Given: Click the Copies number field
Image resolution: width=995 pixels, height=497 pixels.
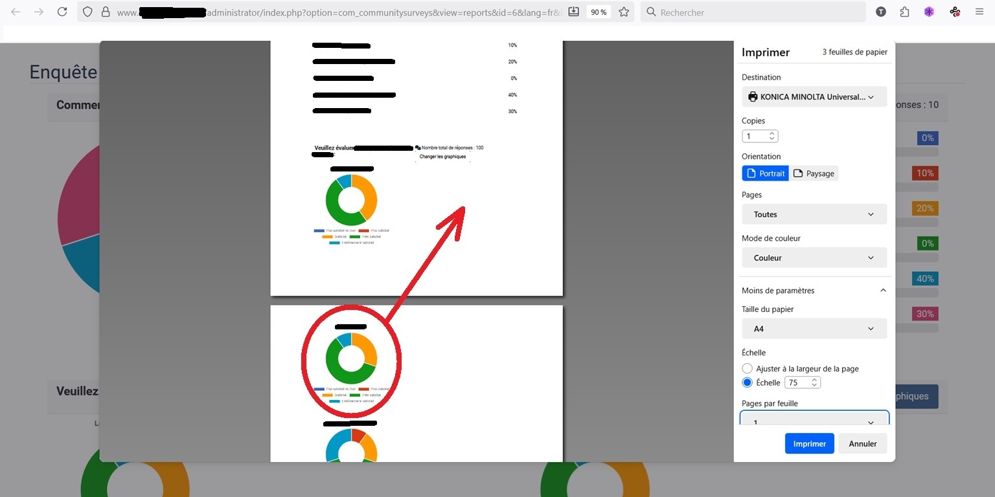Looking at the screenshot, I should coord(755,137).
